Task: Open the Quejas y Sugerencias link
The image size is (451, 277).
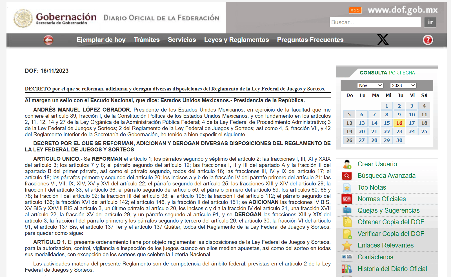Action: point(388,210)
